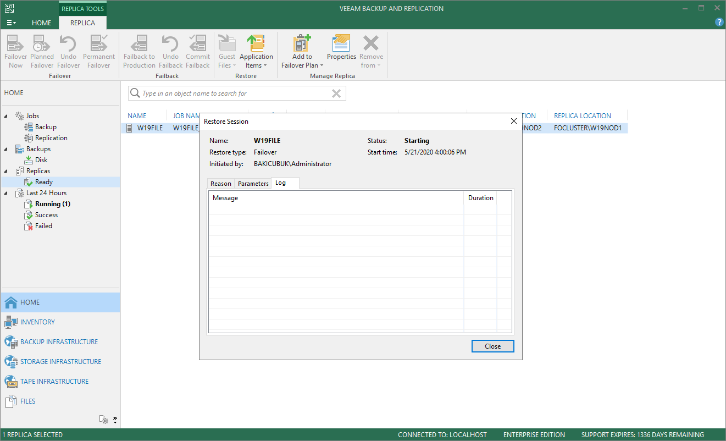Open the FILES navigation view
The image size is (726, 441).
point(60,401)
